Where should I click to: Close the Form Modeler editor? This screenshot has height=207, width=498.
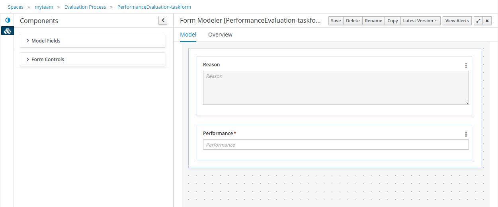coord(487,21)
